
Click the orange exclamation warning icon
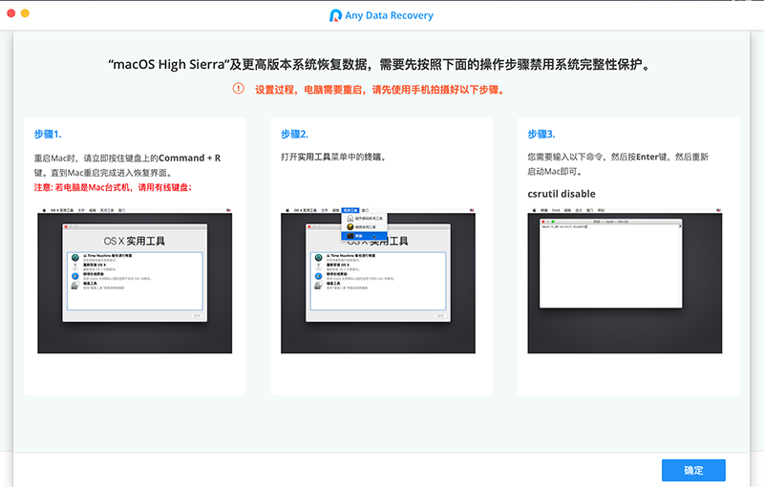[x=238, y=88]
